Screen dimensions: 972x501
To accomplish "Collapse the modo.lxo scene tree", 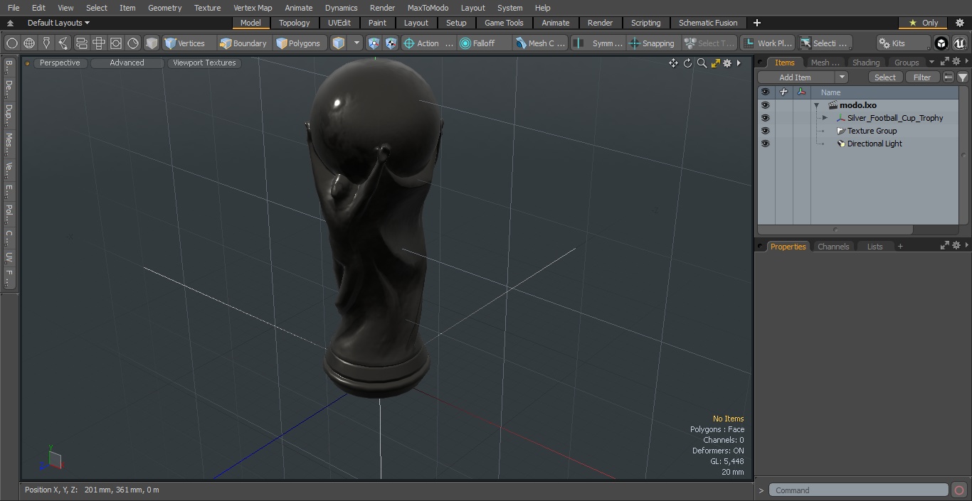I will (x=817, y=105).
